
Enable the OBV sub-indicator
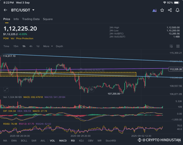tap(91, 141)
